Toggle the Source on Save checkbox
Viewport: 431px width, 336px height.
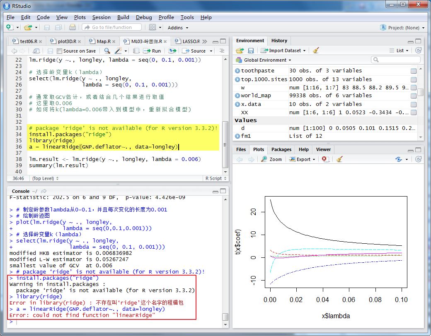pos(60,51)
